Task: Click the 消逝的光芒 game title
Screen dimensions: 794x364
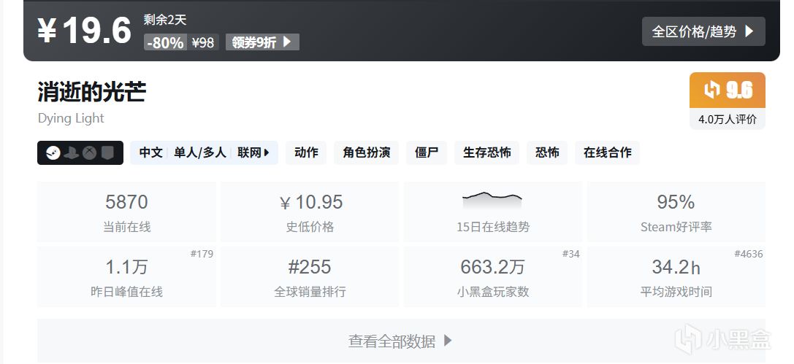Action: (x=92, y=91)
